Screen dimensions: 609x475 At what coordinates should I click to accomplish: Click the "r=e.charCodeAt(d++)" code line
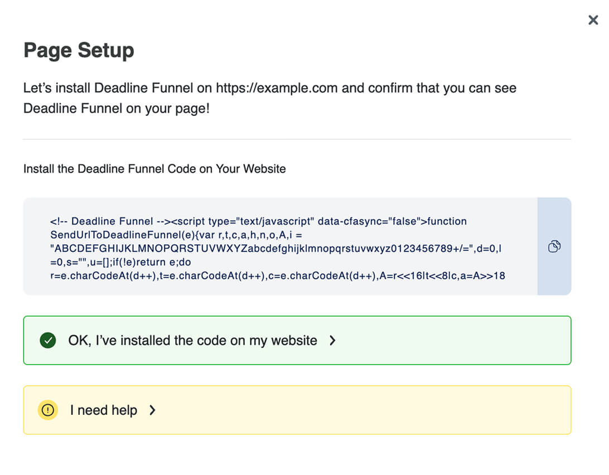pos(278,276)
